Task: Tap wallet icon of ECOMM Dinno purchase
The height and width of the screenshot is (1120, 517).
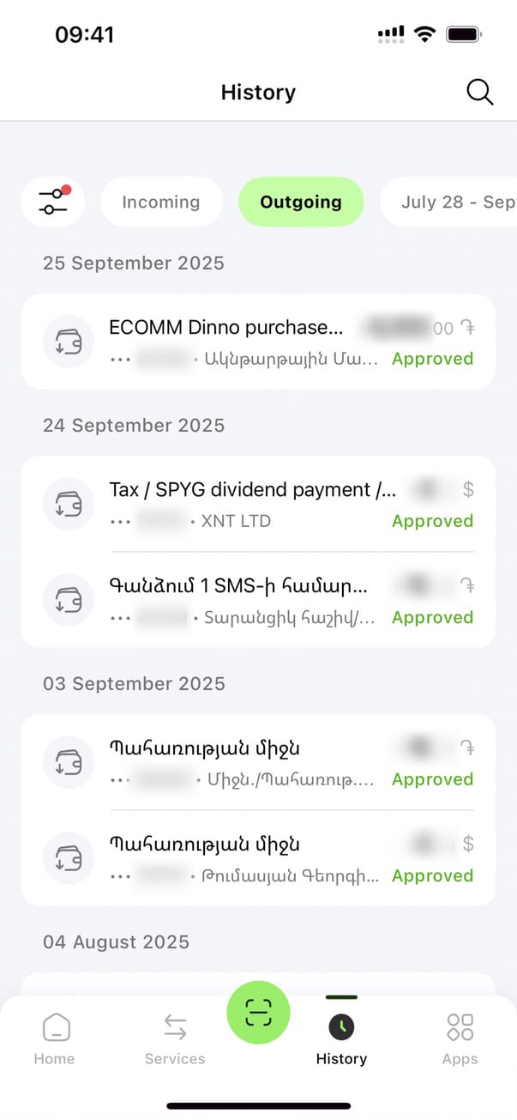Action: pos(69,342)
